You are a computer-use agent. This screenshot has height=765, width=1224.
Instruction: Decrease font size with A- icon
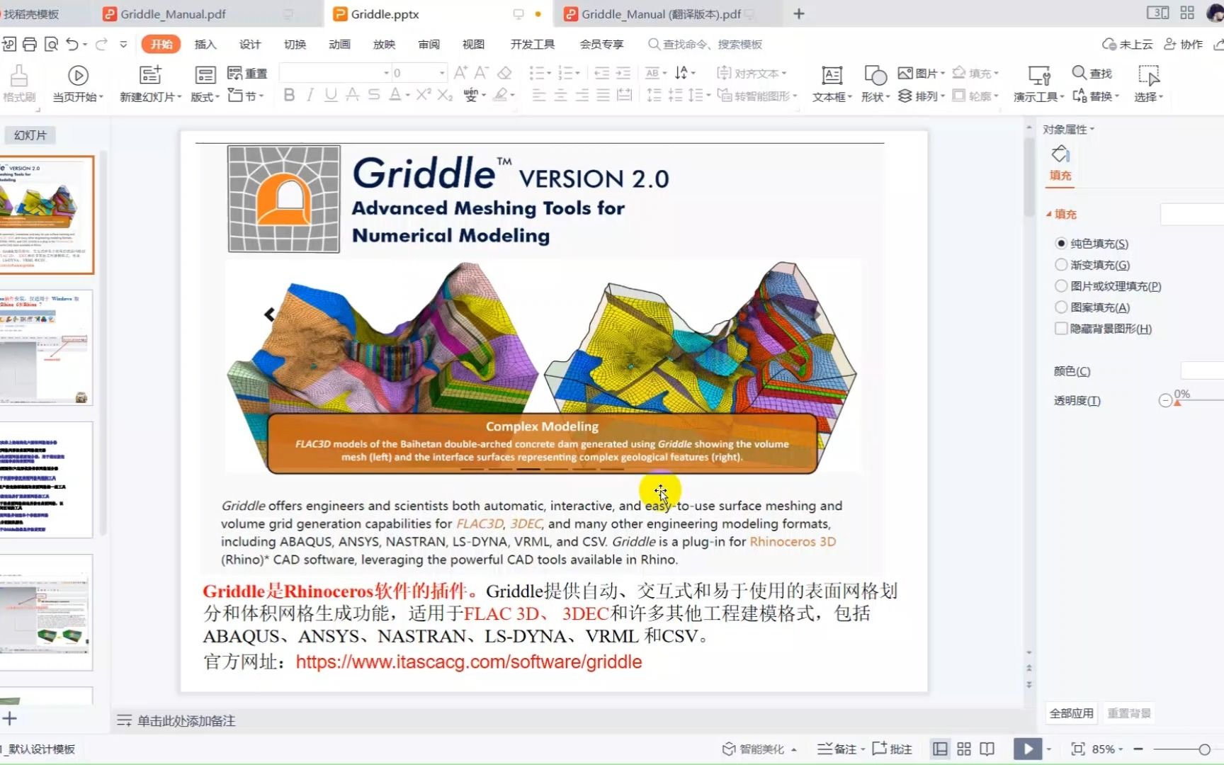[482, 72]
